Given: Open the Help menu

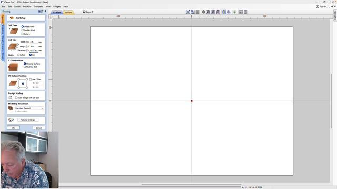Looking at the screenshot, I should pyautogui.click(x=66, y=7).
